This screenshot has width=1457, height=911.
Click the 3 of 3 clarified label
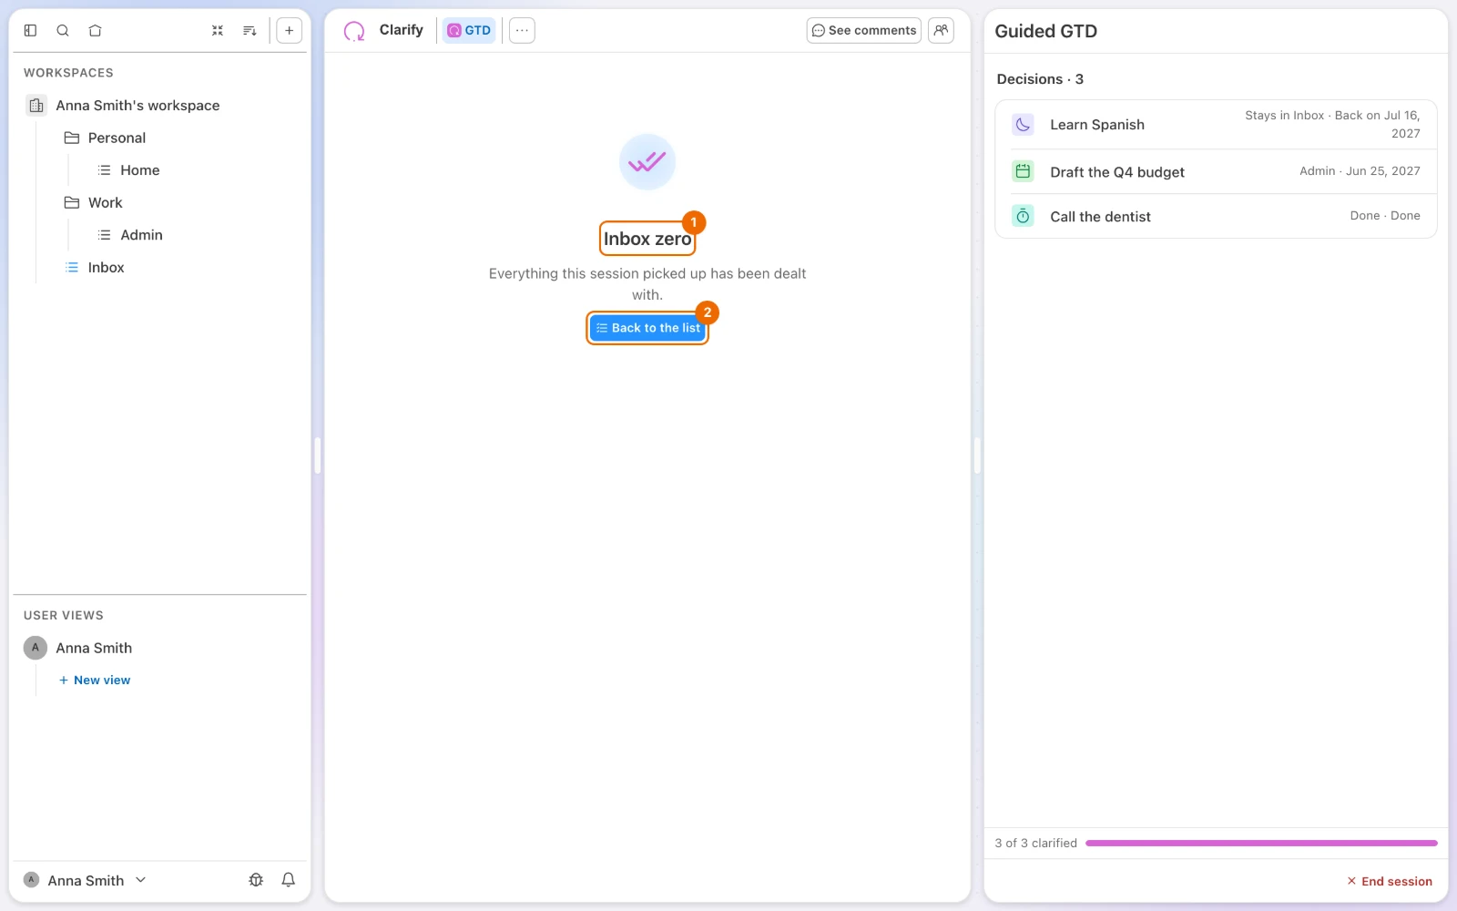pyautogui.click(x=1035, y=844)
